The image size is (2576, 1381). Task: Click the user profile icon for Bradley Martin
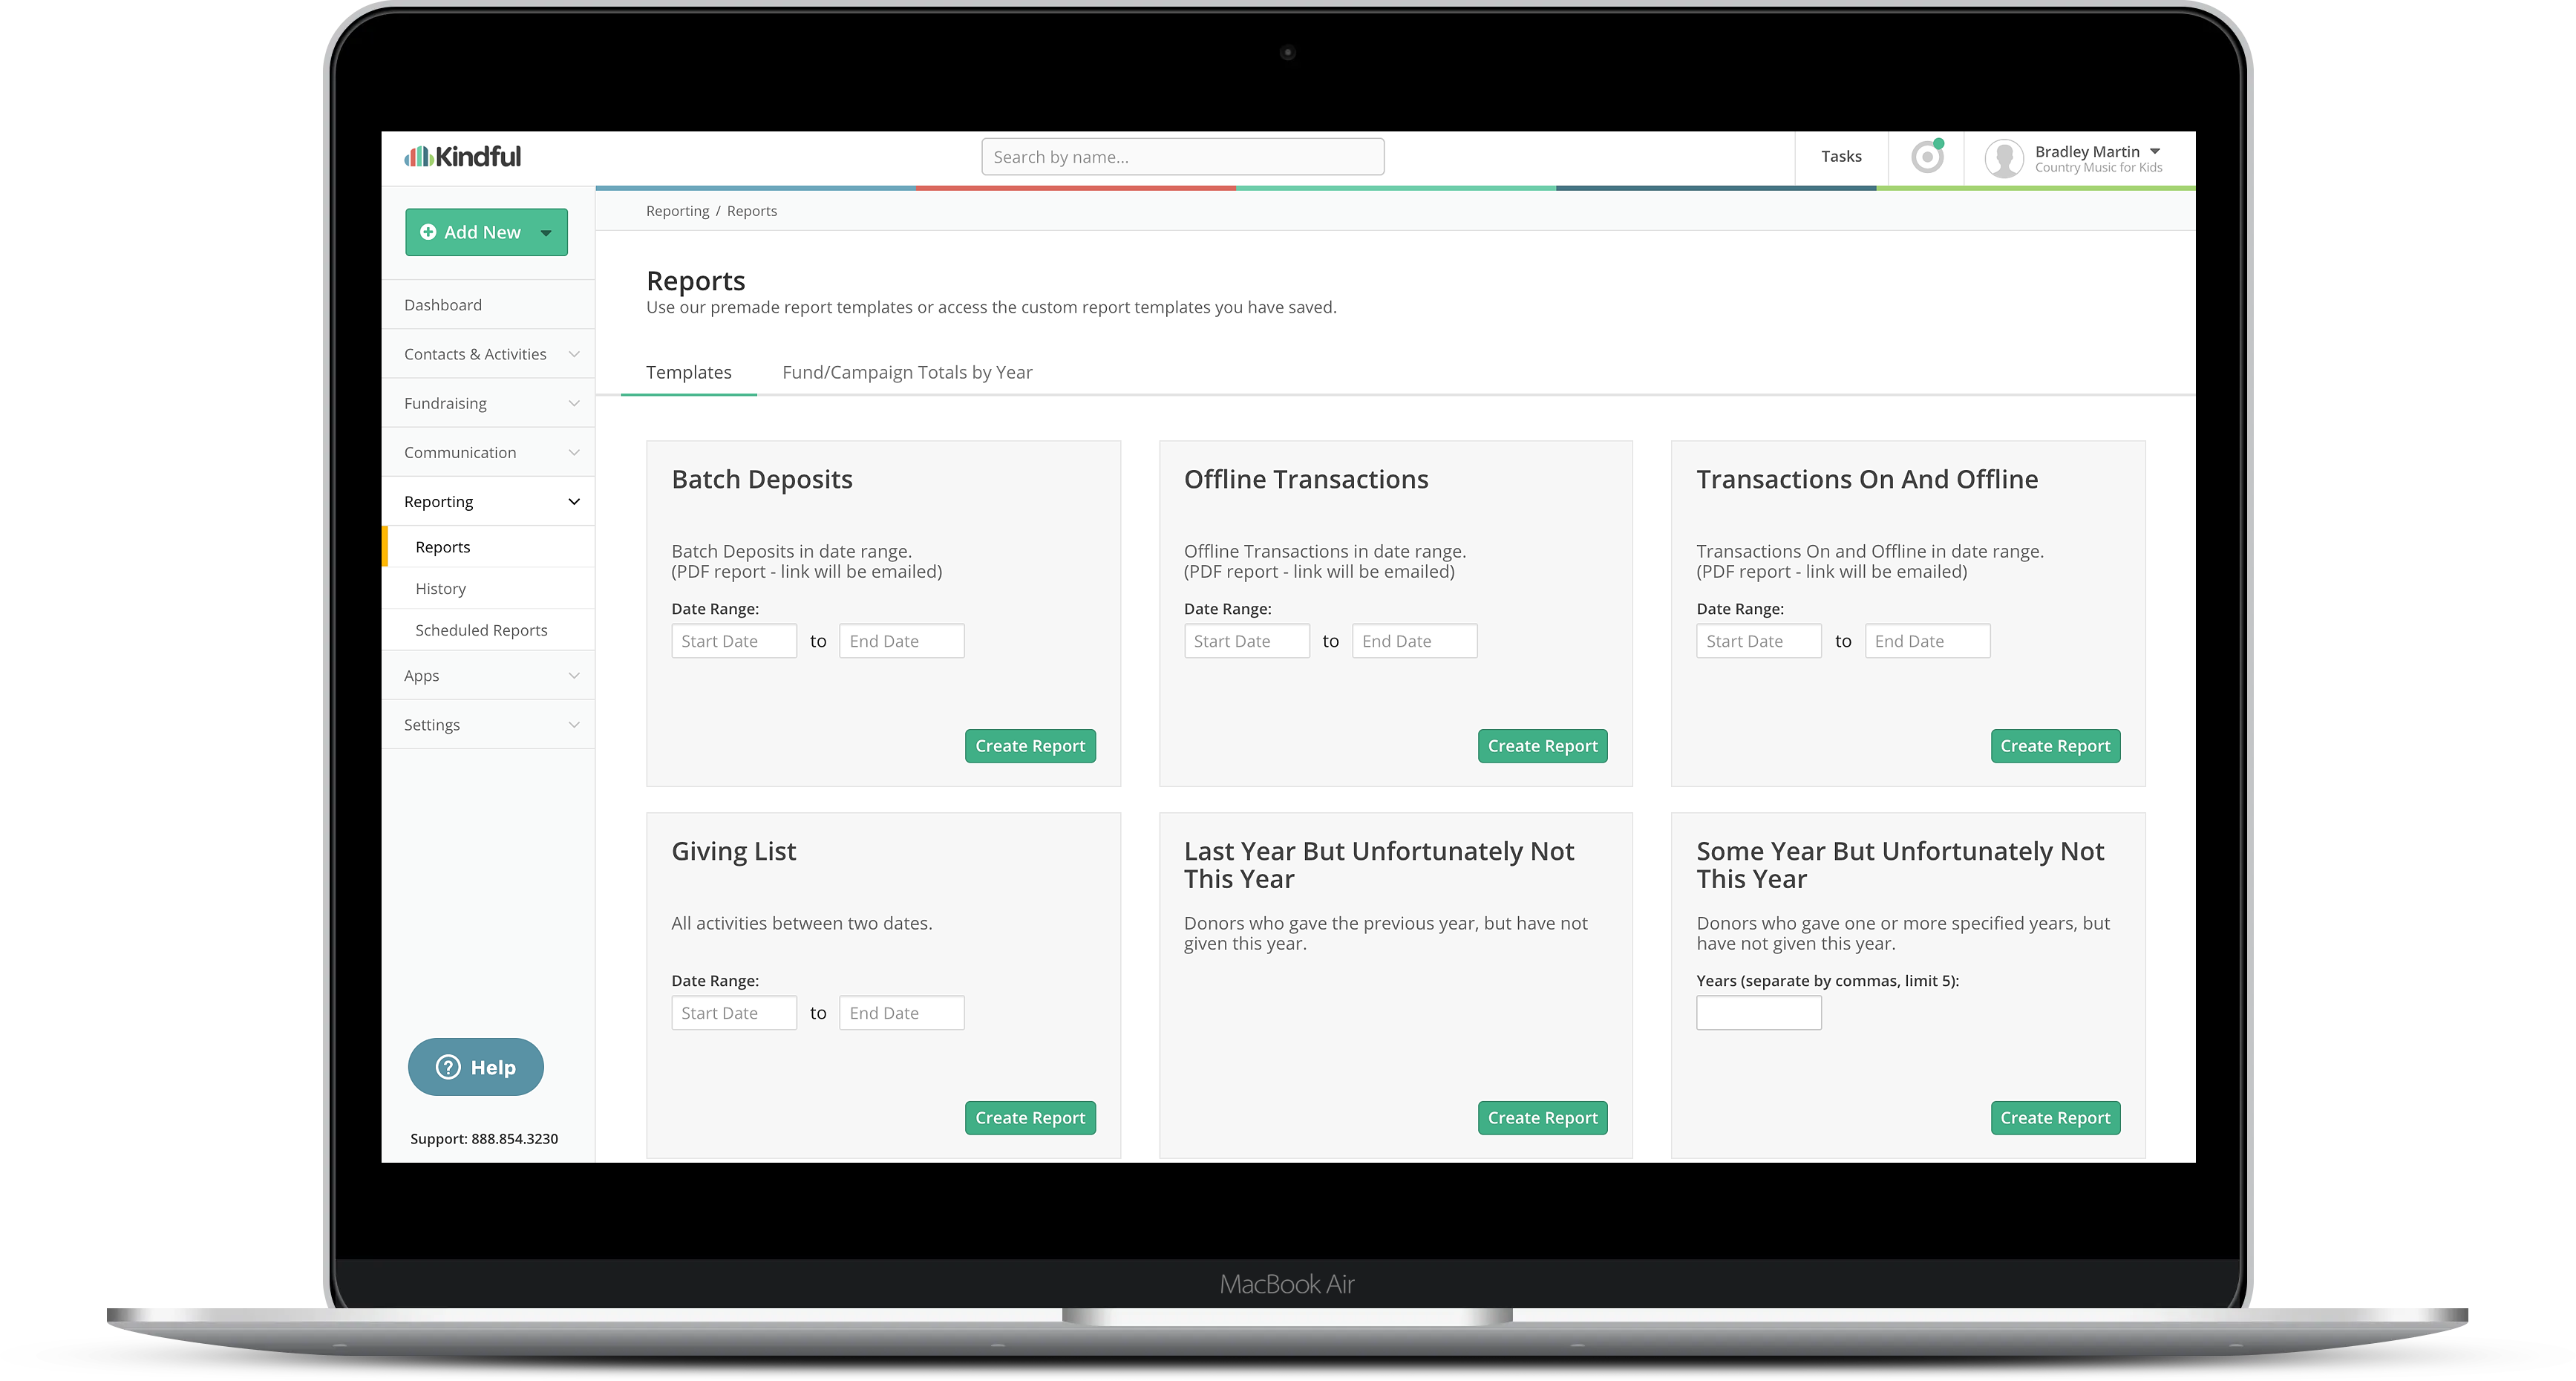tap(2004, 157)
